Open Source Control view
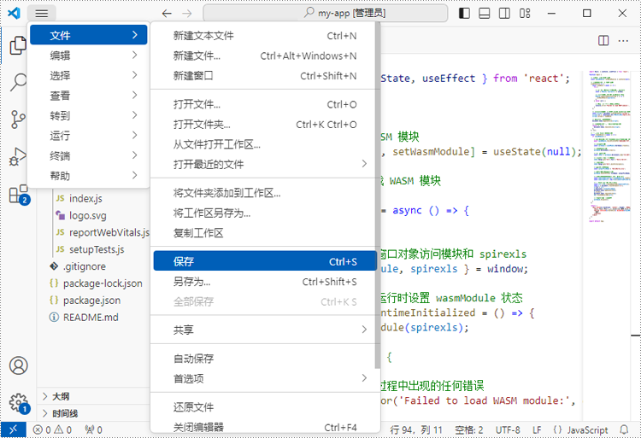 (18, 120)
